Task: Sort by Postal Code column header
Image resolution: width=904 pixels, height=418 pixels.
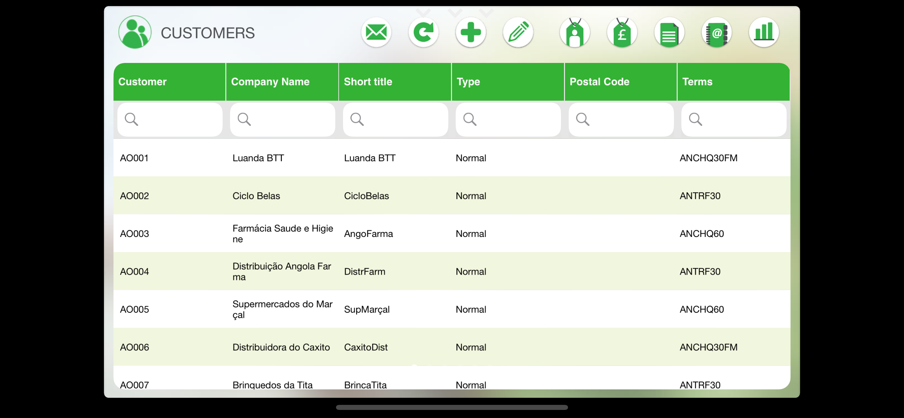Action: coord(620,82)
